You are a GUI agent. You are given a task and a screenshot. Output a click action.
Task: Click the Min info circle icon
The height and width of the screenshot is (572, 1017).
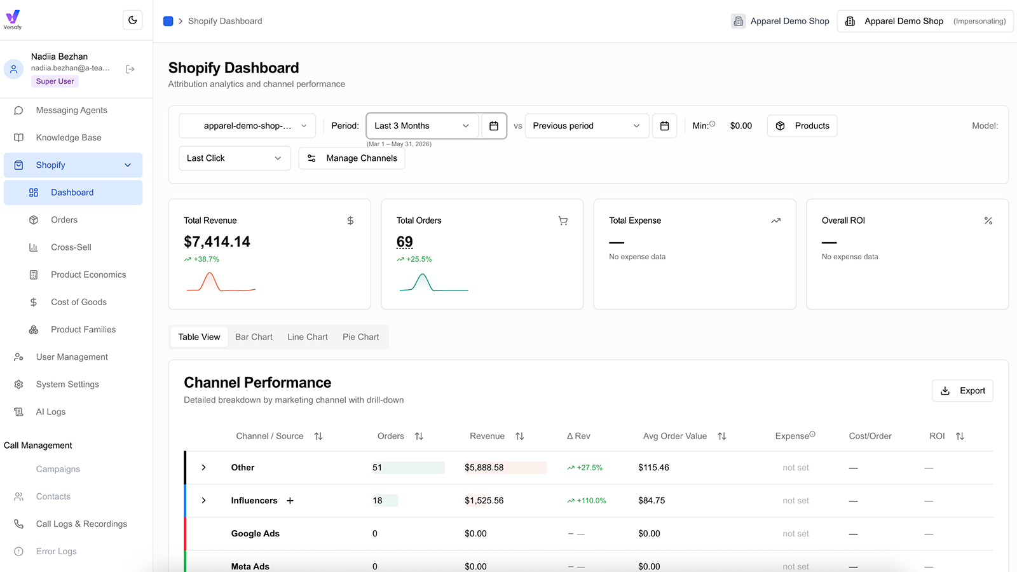(713, 124)
